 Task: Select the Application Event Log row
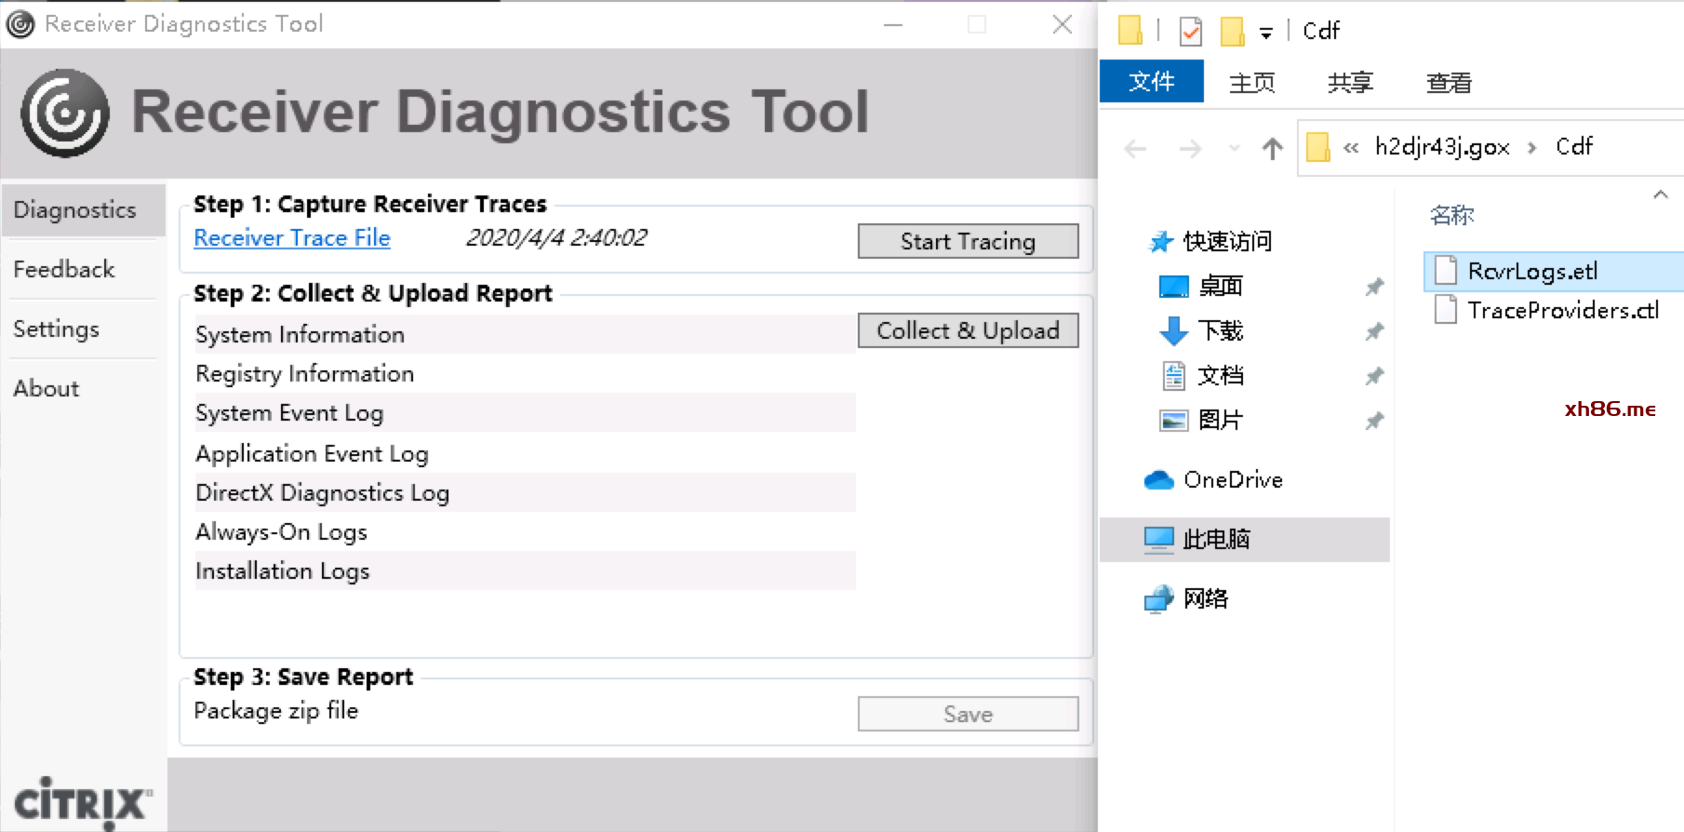(525, 453)
